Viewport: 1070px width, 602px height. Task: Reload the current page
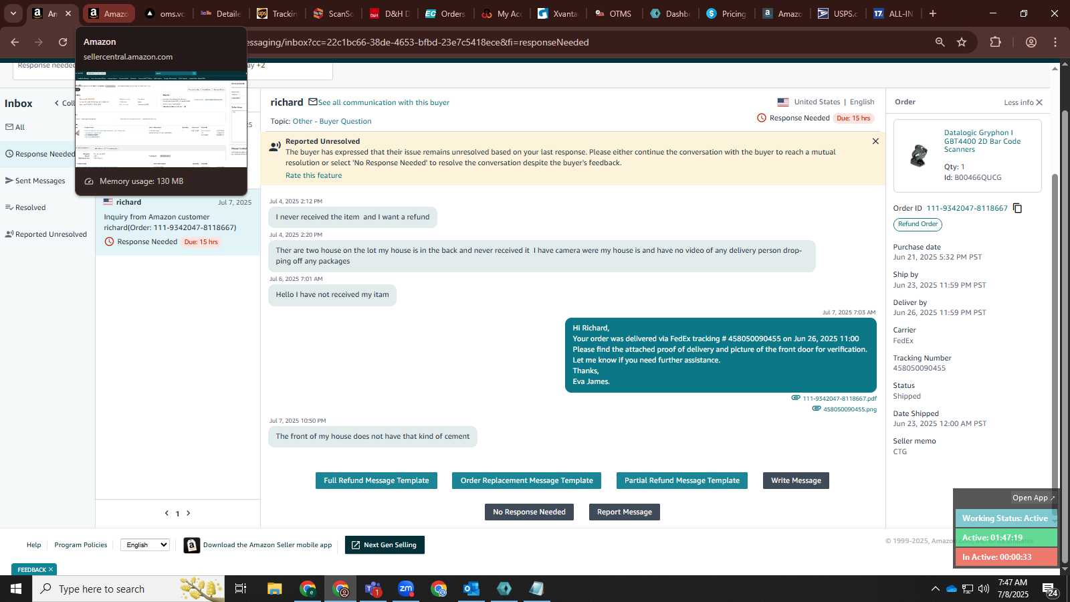pos(63,42)
